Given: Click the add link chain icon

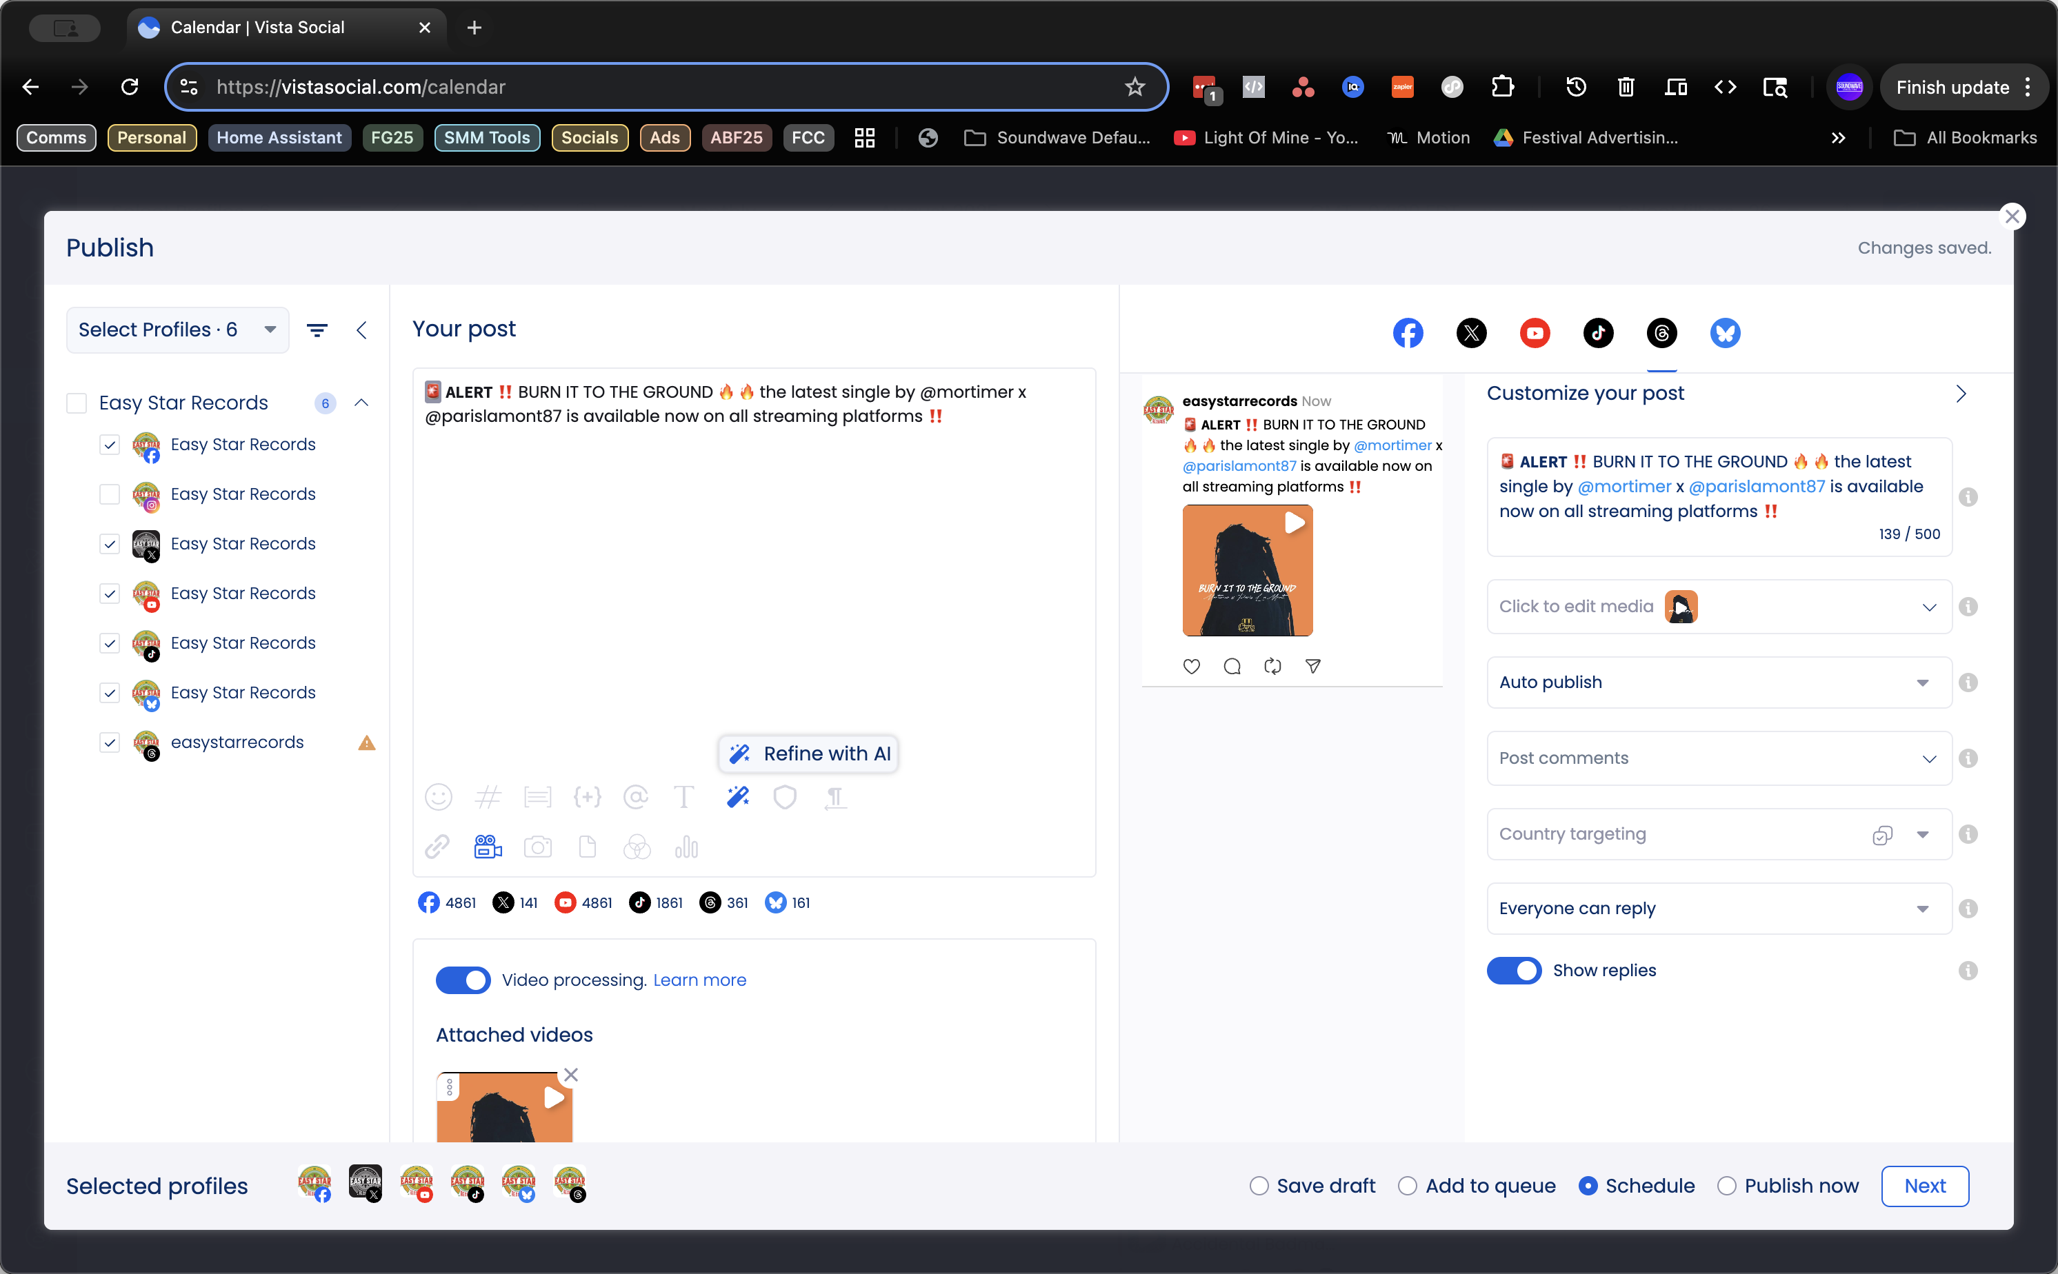Looking at the screenshot, I should click(x=437, y=847).
